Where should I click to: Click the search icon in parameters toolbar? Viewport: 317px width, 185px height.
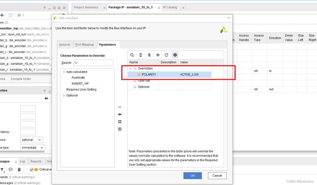(x=132, y=55)
